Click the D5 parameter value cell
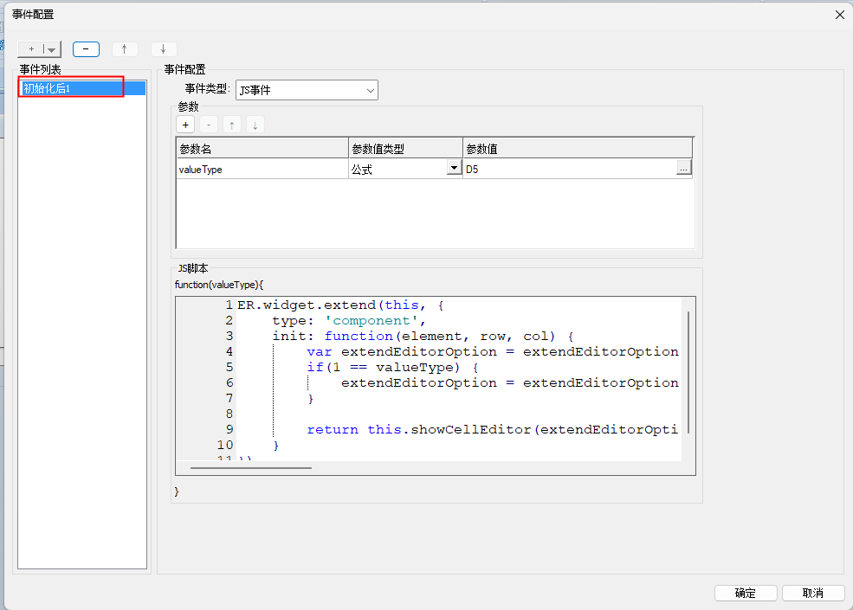The height and width of the screenshot is (610, 853). [568, 170]
